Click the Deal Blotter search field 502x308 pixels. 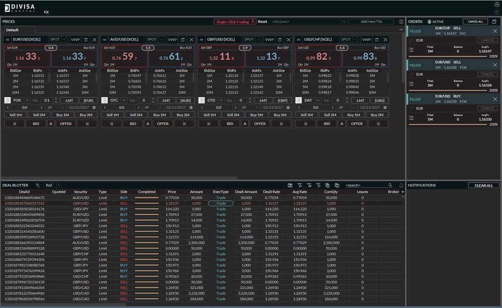point(365,186)
